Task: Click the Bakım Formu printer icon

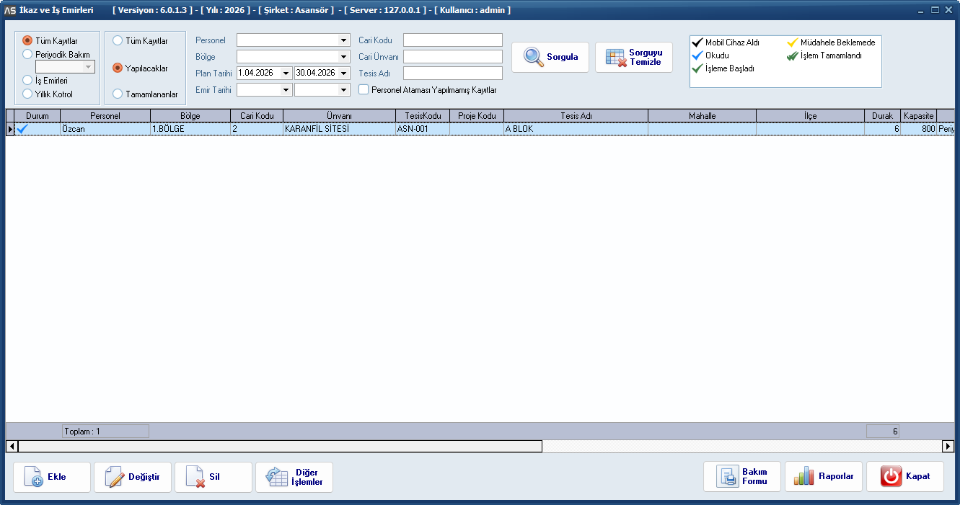Action: [x=726, y=477]
